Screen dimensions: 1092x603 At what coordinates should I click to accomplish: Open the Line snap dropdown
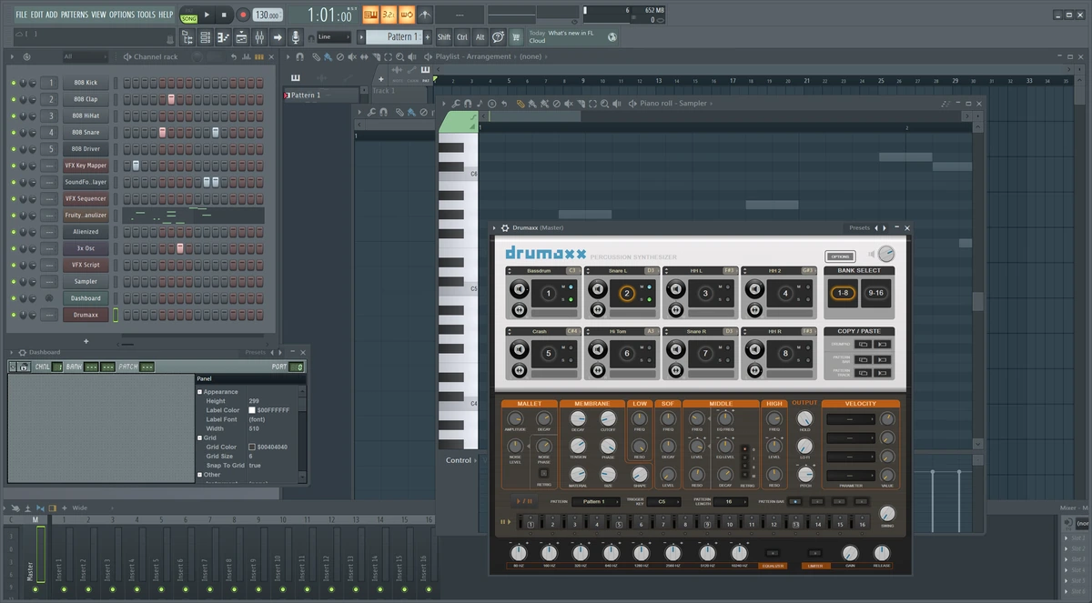click(x=334, y=37)
